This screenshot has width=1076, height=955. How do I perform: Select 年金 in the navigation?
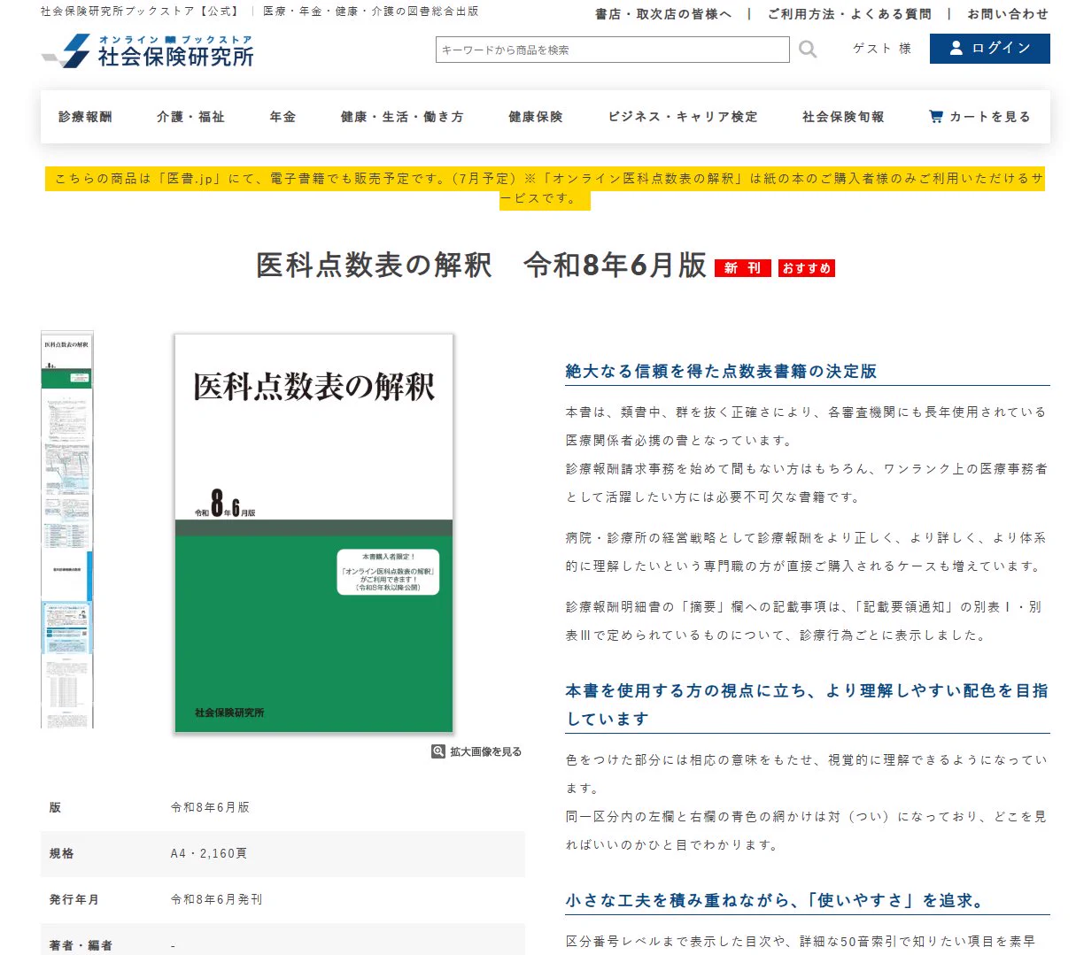click(283, 117)
